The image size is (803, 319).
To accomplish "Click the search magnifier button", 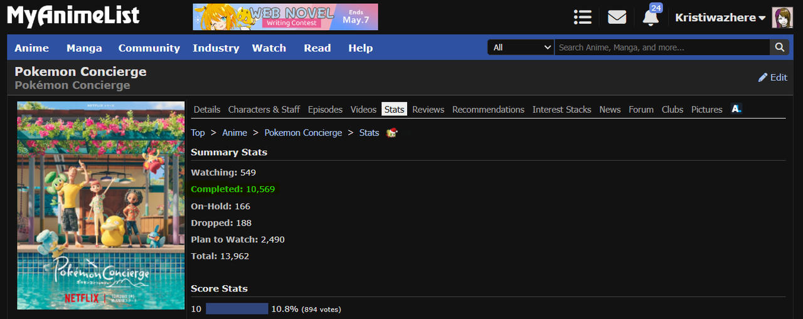I will coord(779,47).
